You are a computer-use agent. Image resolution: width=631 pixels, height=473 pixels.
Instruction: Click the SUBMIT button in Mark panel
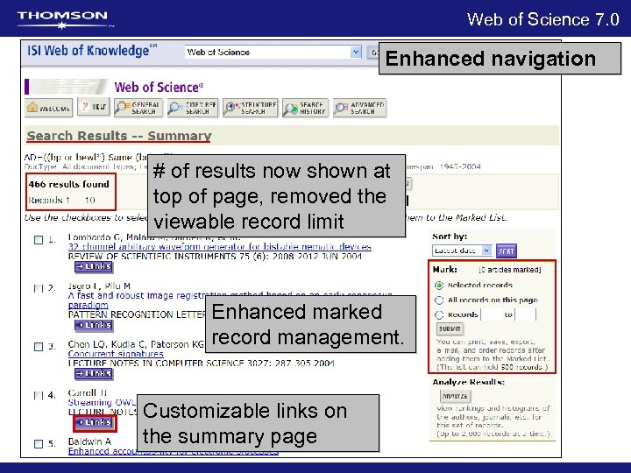pyautogui.click(x=450, y=329)
